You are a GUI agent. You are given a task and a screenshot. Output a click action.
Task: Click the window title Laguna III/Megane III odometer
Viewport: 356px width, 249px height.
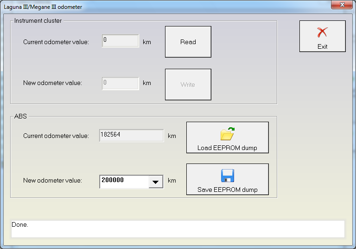point(43,7)
